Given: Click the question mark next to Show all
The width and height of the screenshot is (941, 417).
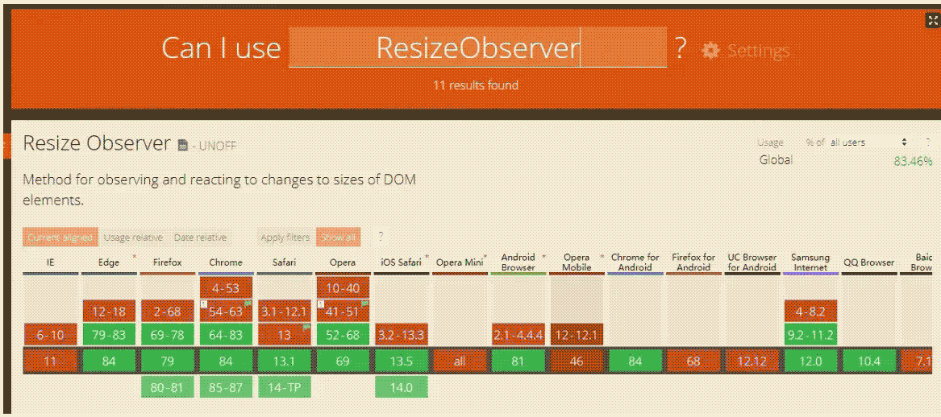Looking at the screenshot, I should (x=381, y=237).
